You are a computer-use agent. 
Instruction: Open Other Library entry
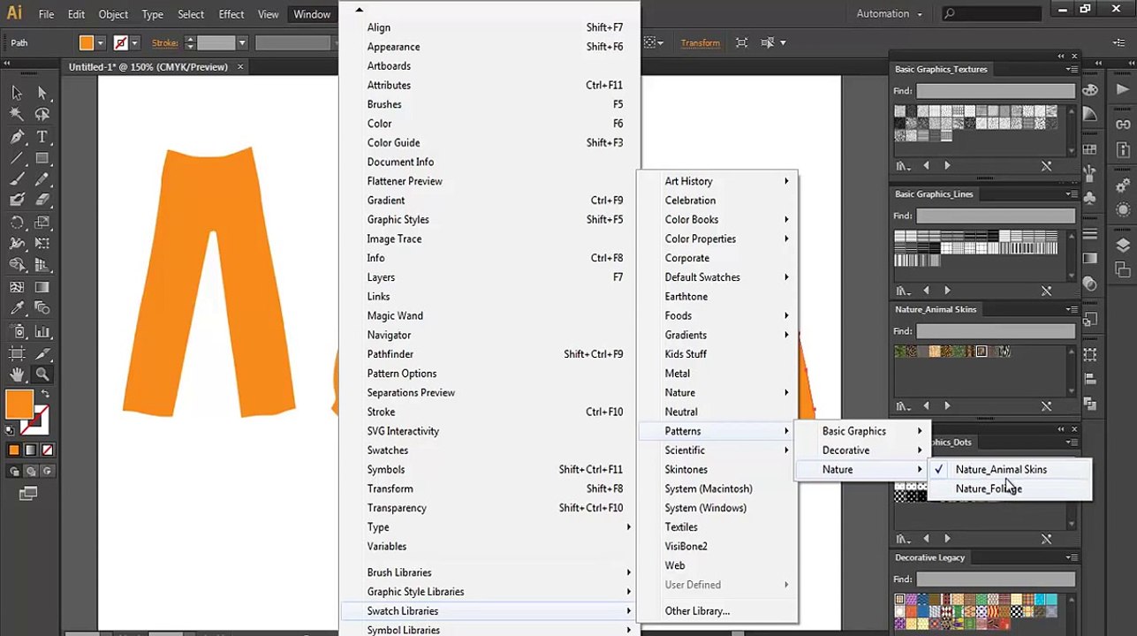tap(718, 611)
